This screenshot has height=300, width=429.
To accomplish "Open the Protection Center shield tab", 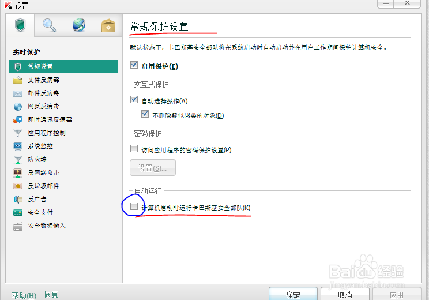I will (x=20, y=25).
